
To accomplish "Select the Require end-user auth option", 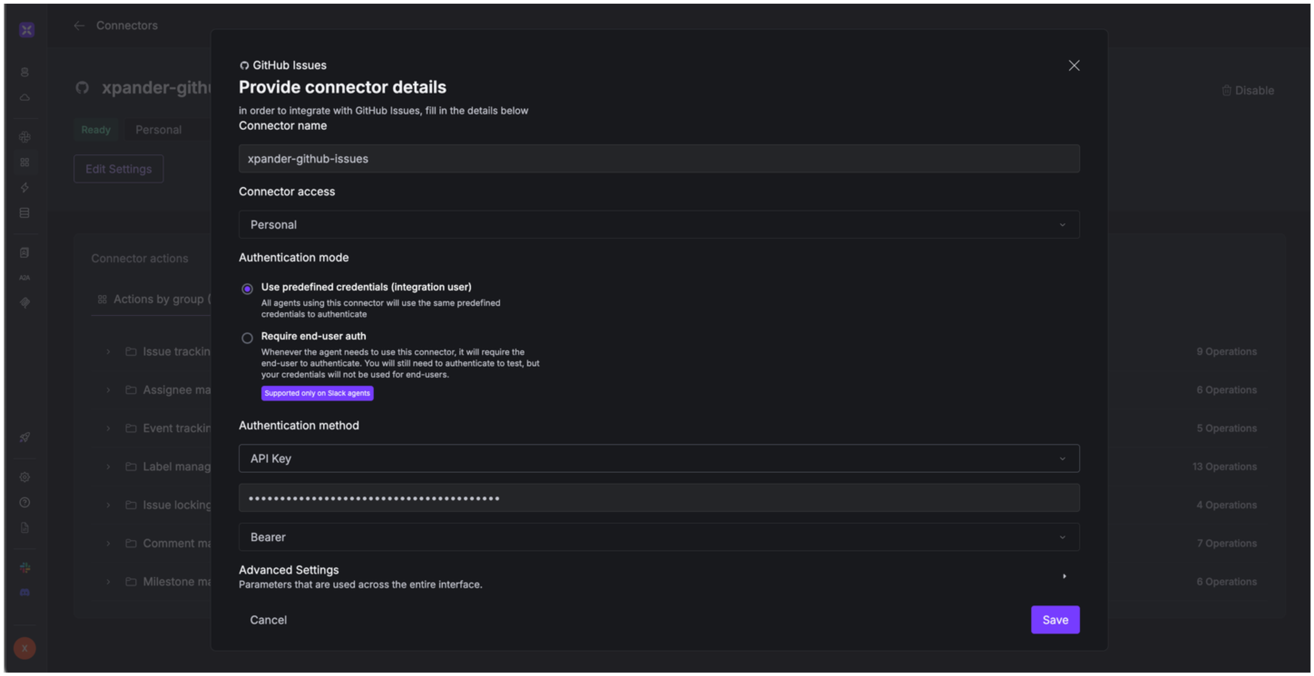I will [247, 338].
